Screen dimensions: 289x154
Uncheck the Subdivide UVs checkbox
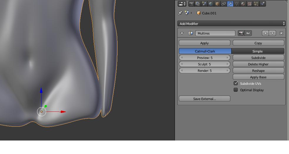click(x=236, y=83)
